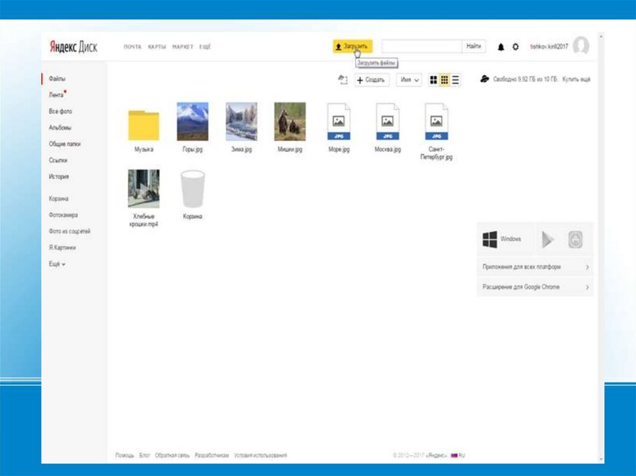The height and width of the screenshot is (476, 636).
Task: Click the username tishkov.kirill2017
Action: click(549, 47)
